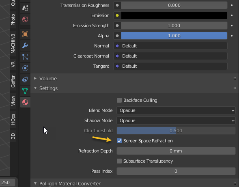The image size is (239, 187).
Task: Open the Material properties tab icon
Action: tap(25, 102)
